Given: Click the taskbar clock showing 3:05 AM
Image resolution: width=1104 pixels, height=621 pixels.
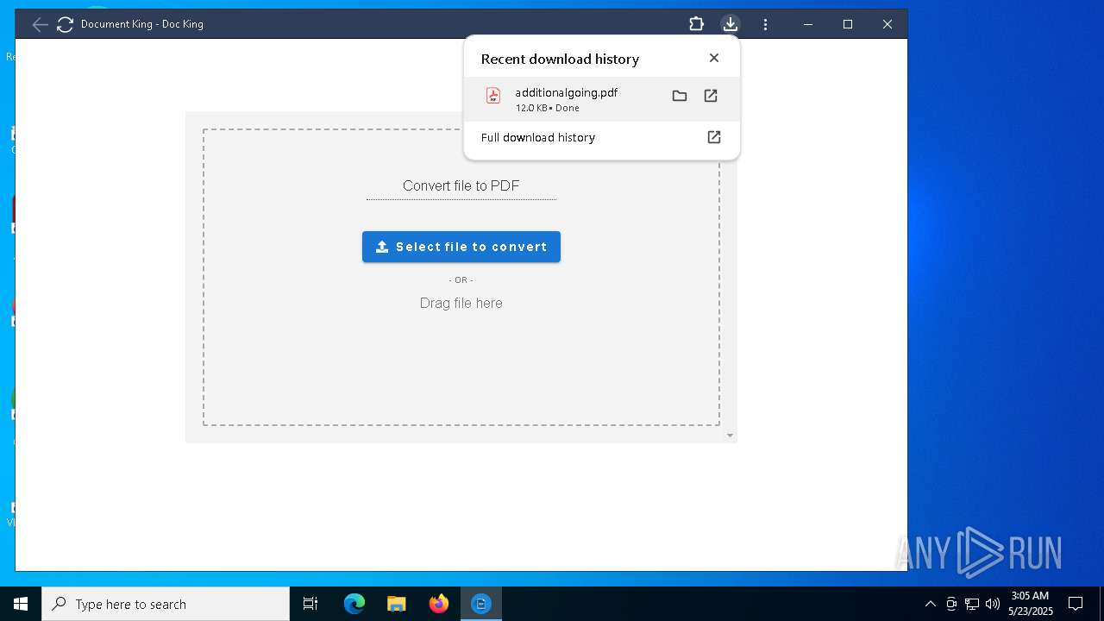Looking at the screenshot, I should [x=1030, y=604].
